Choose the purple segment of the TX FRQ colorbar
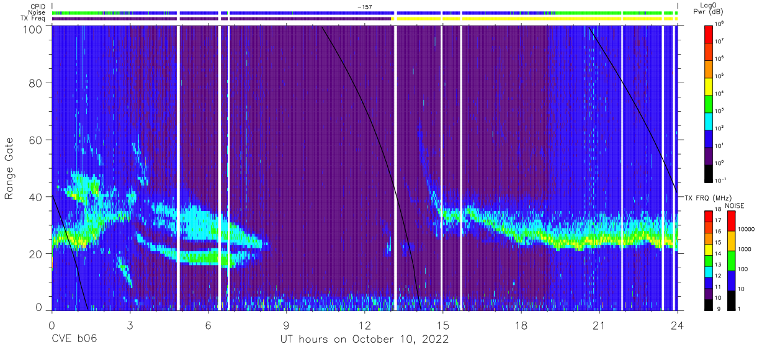 [x=709, y=293]
